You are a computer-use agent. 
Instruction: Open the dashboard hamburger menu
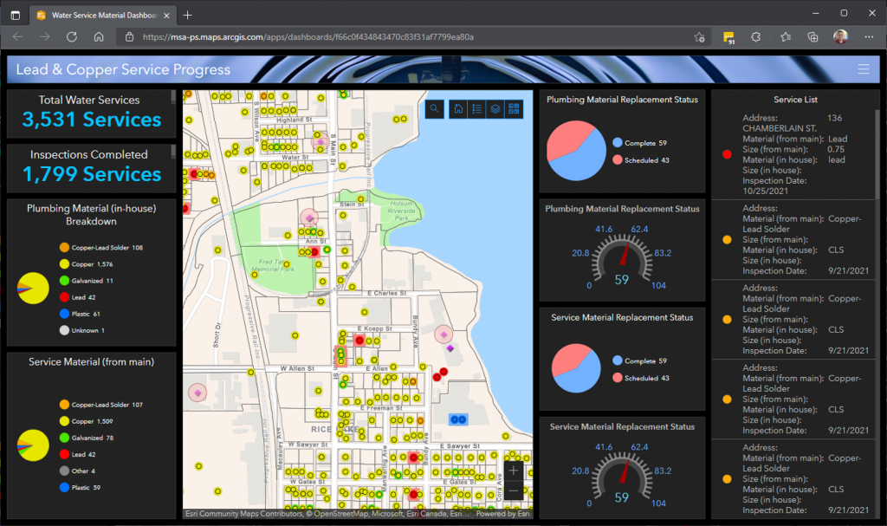[864, 69]
